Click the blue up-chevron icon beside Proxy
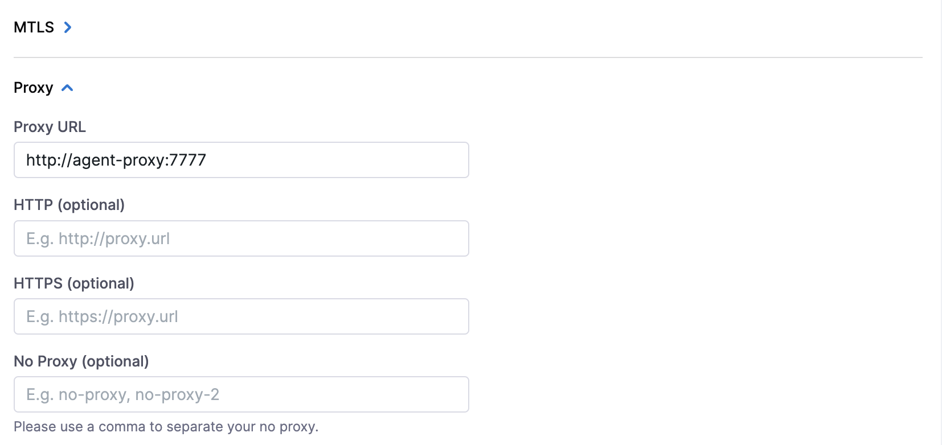The width and height of the screenshot is (942, 445). pyautogui.click(x=67, y=88)
